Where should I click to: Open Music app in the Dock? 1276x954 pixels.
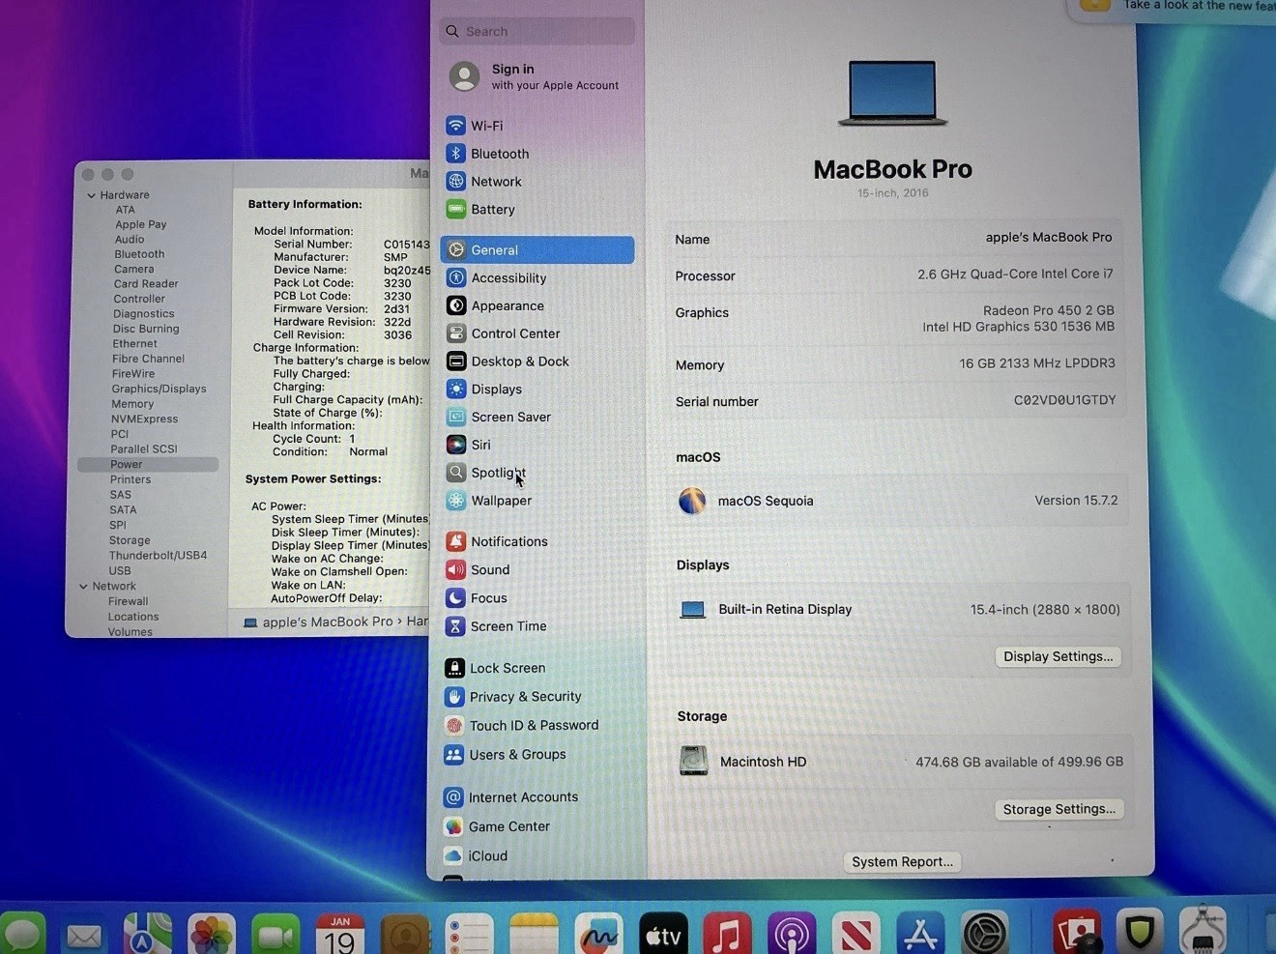(x=727, y=936)
